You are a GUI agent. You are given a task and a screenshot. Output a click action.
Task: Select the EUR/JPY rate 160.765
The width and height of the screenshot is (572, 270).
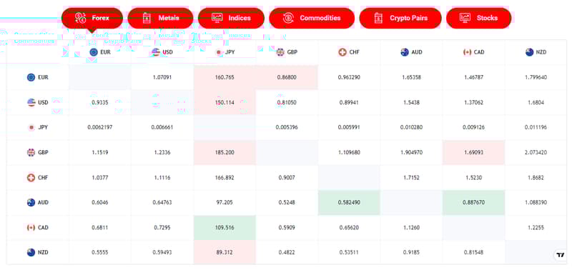225,77
